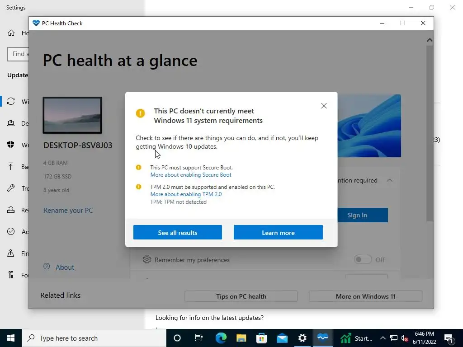
Task: Click 'TPM: TPM not detected' text
Action: (x=178, y=202)
